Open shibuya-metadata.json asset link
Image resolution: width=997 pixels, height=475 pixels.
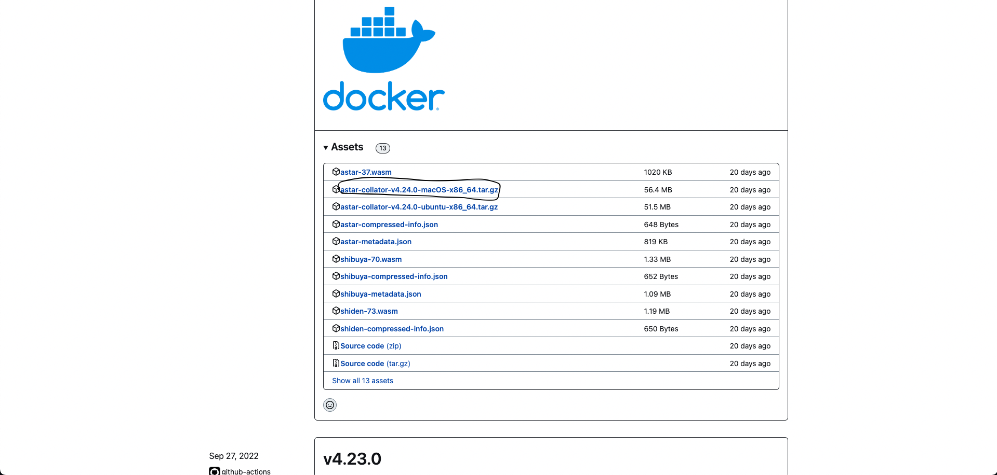click(381, 294)
